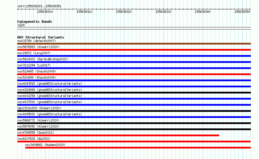The width and height of the screenshot is (259, 159).
Task: Select the brown esv33784 variant bar
Action: [134, 44]
